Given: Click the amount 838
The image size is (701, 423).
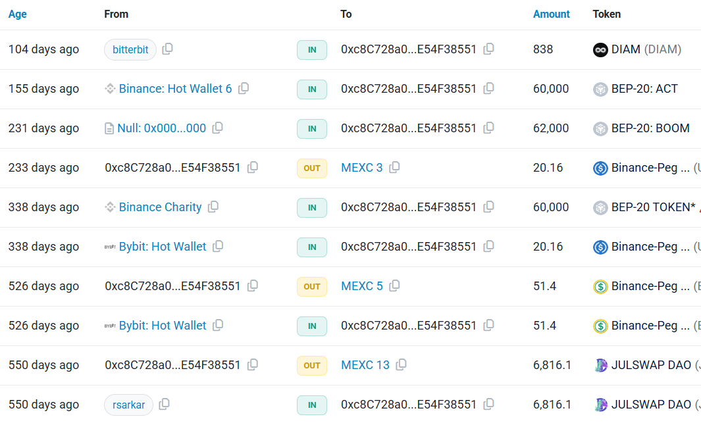Looking at the screenshot, I should pos(543,49).
